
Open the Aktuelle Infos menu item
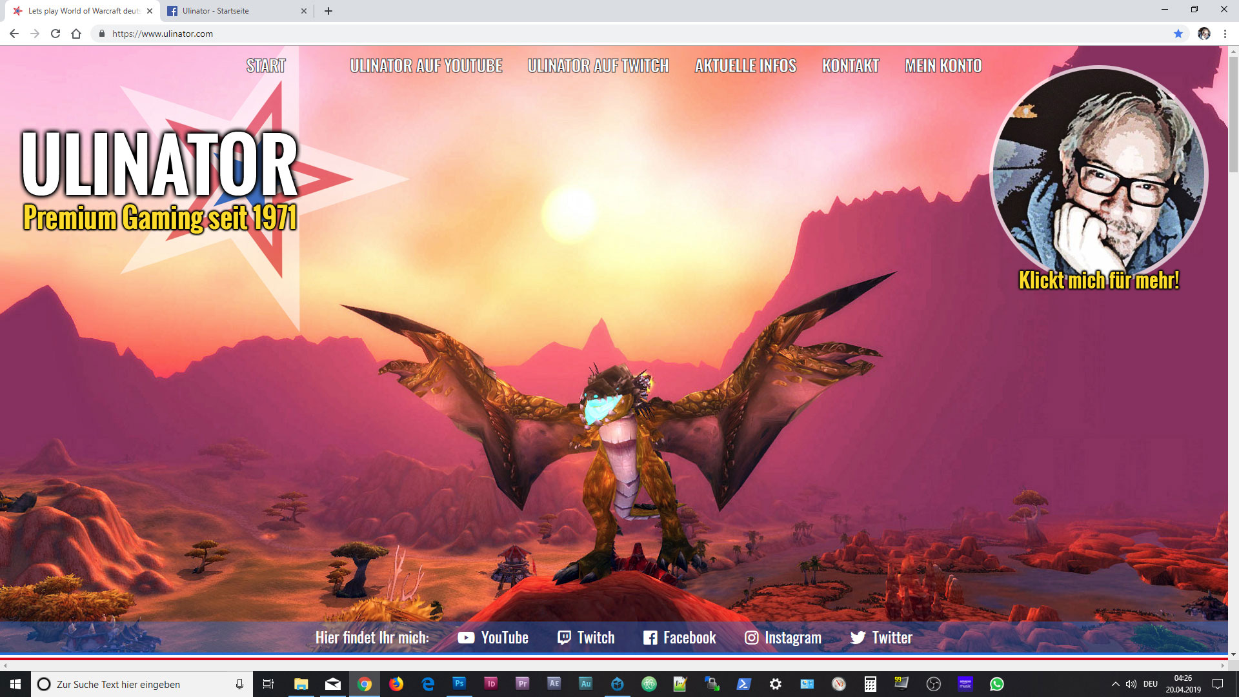(745, 66)
